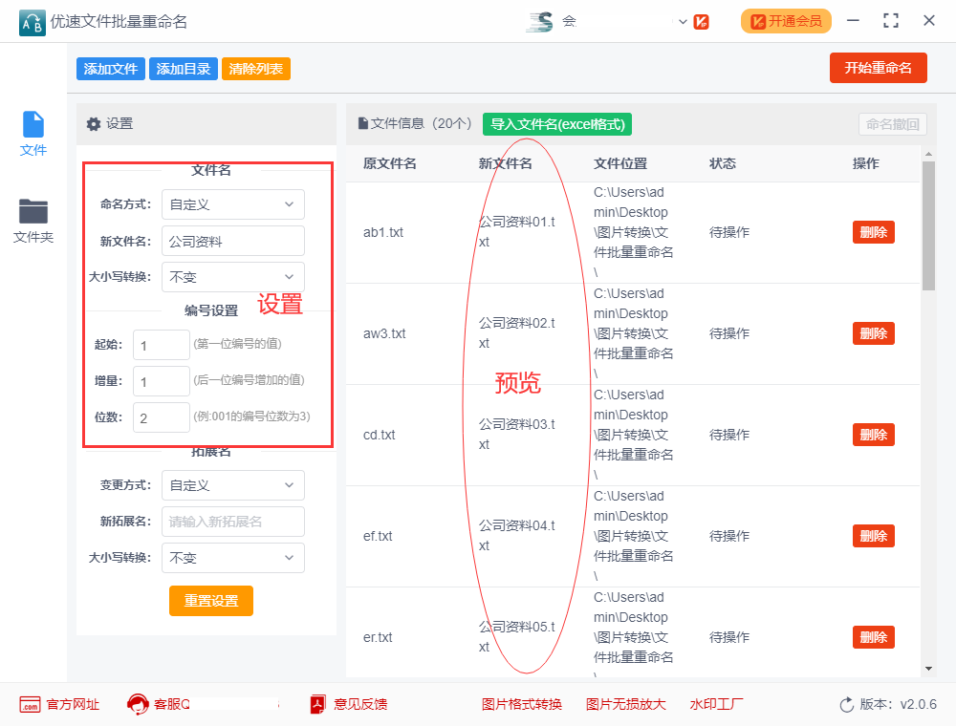Click the app logo icon in the title bar

coord(32,23)
